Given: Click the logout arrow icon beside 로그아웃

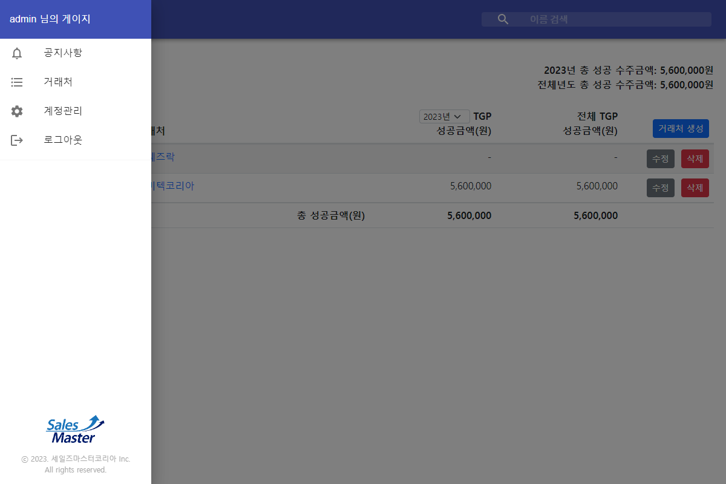Looking at the screenshot, I should (x=17, y=140).
